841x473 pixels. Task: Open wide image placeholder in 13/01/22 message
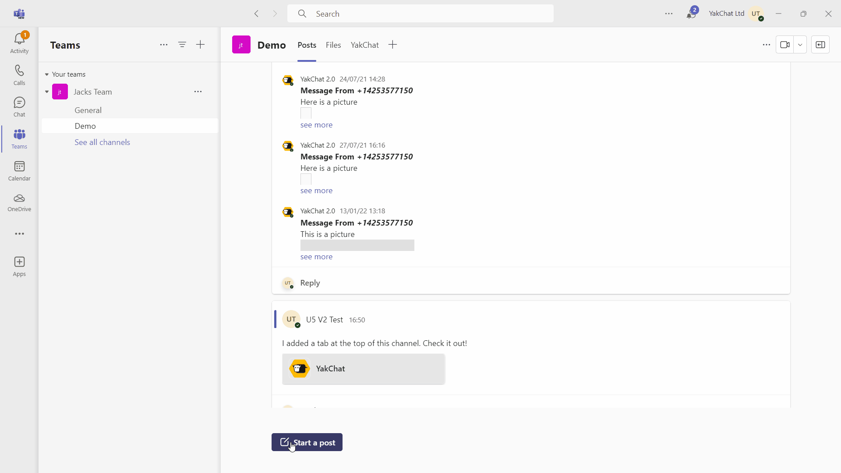(x=357, y=245)
